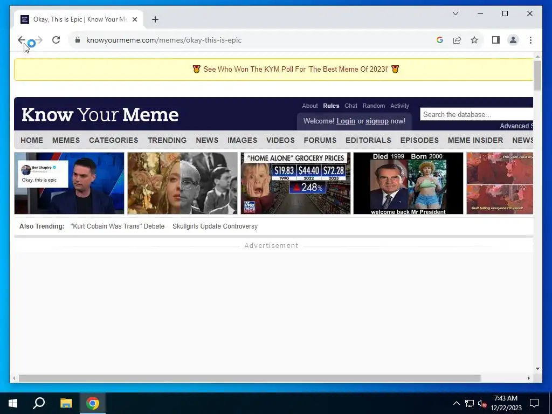The image size is (552, 414).
Task: Open the Random link
Action: [x=374, y=106]
